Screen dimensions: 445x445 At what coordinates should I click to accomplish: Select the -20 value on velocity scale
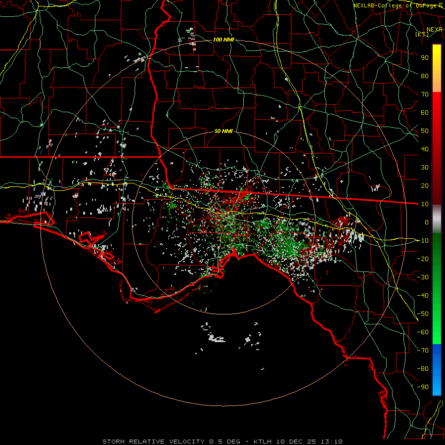point(423,259)
